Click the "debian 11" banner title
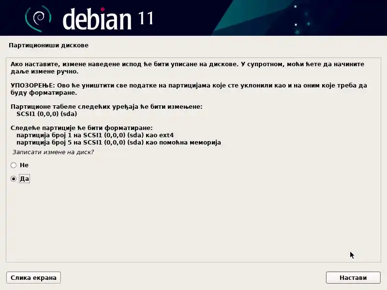Image resolution: width=387 pixels, height=290 pixels. pos(108,19)
